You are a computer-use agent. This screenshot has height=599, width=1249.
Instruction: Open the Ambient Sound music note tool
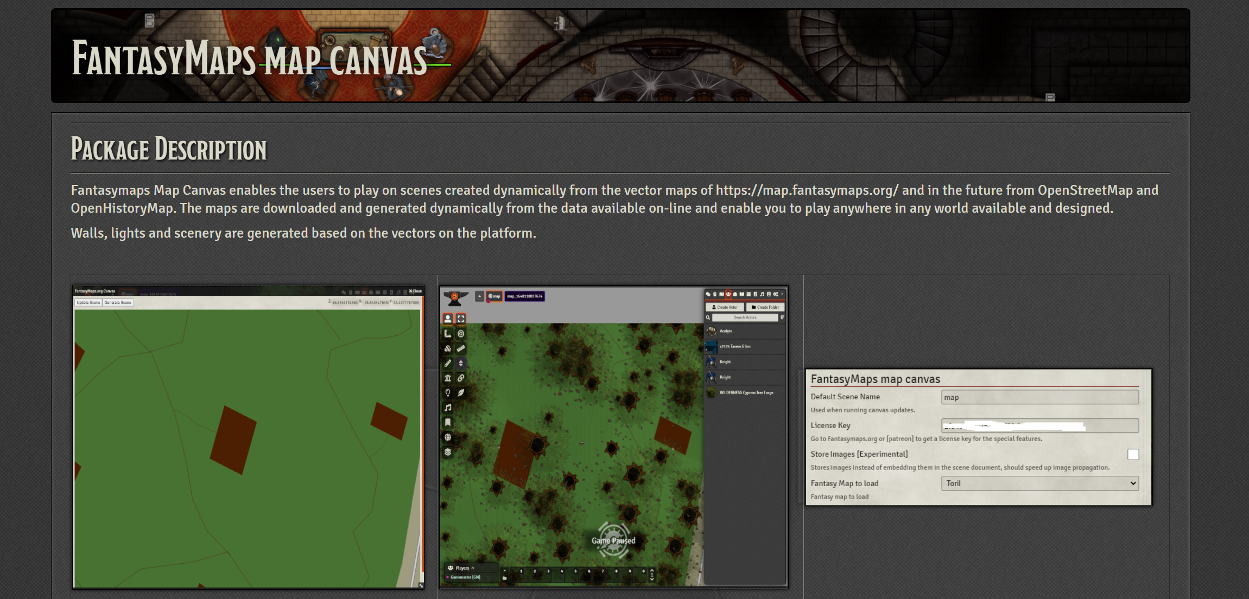(x=448, y=407)
